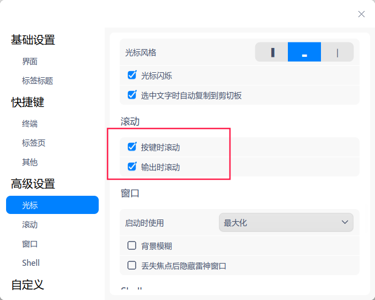This screenshot has width=375, height=300.
Task: Close the settings dialog
Action: [361, 14]
